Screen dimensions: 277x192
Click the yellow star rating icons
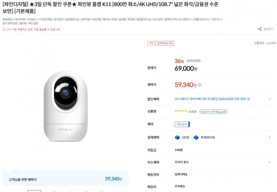181,111
